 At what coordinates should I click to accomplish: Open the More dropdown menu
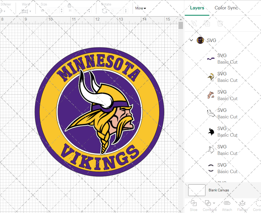point(140,8)
